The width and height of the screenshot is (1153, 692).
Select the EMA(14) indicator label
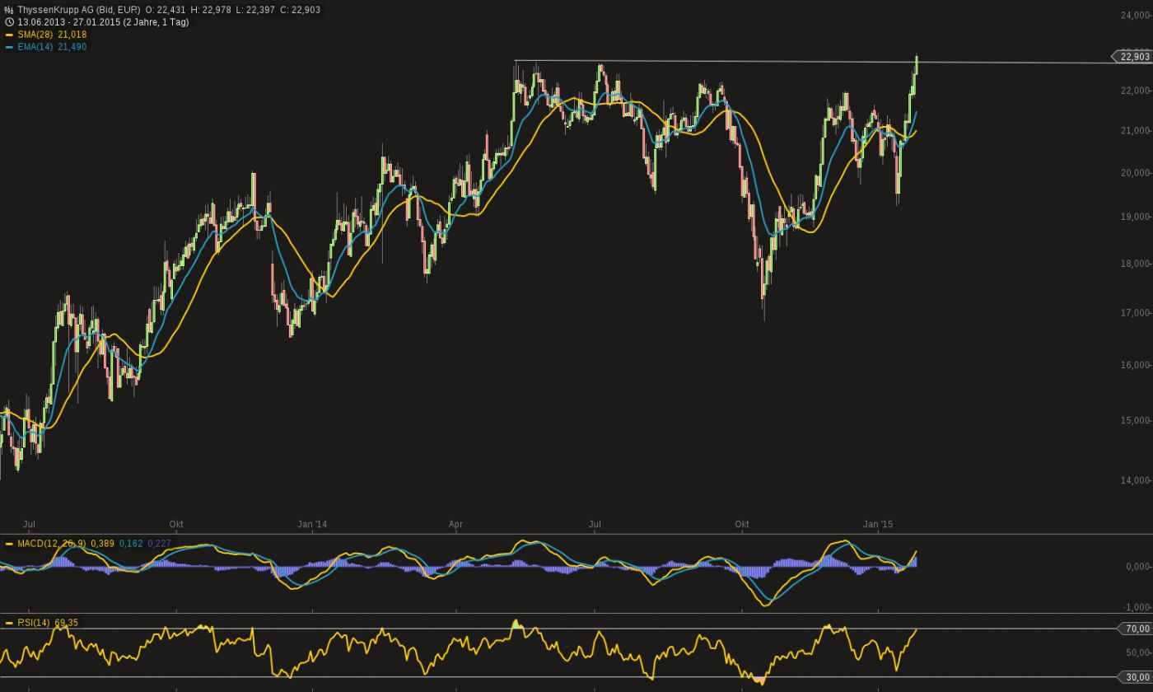tap(35, 47)
